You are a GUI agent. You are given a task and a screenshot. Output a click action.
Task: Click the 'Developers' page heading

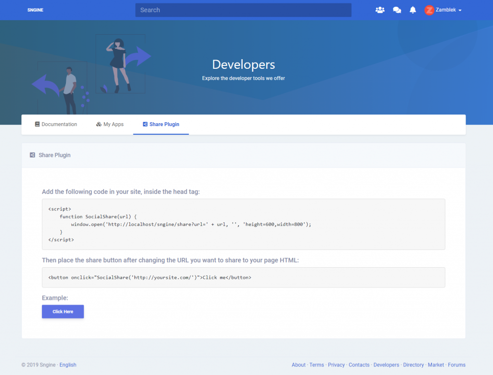coord(243,65)
